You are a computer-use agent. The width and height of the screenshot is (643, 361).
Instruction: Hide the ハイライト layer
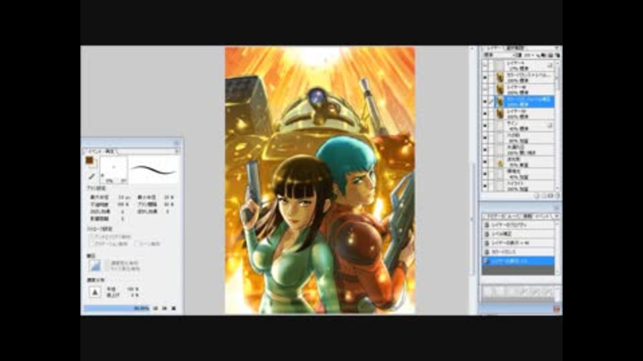tap(485, 187)
